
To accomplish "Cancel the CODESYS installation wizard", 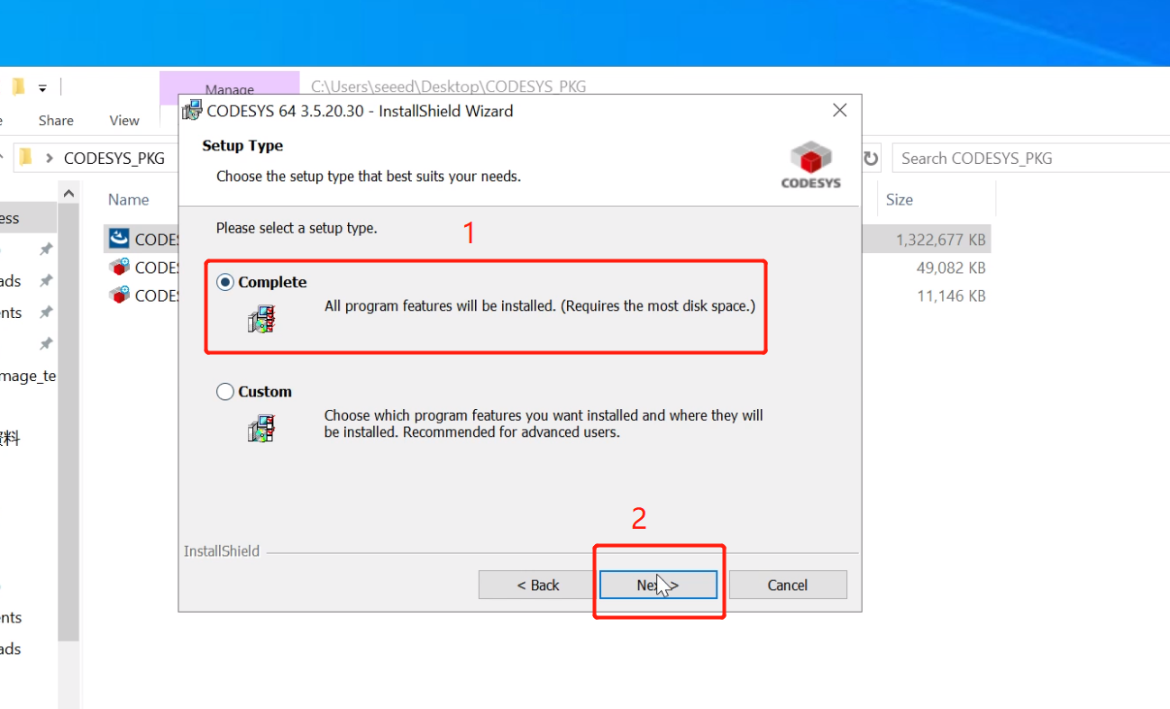I will click(x=788, y=585).
